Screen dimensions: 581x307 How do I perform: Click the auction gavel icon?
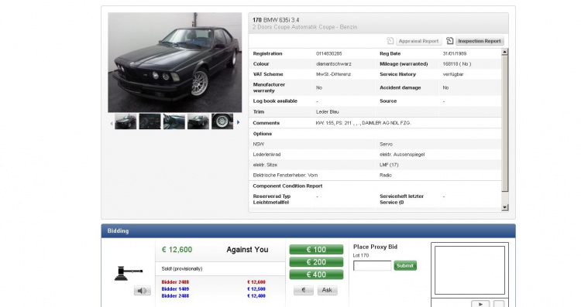click(128, 273)
